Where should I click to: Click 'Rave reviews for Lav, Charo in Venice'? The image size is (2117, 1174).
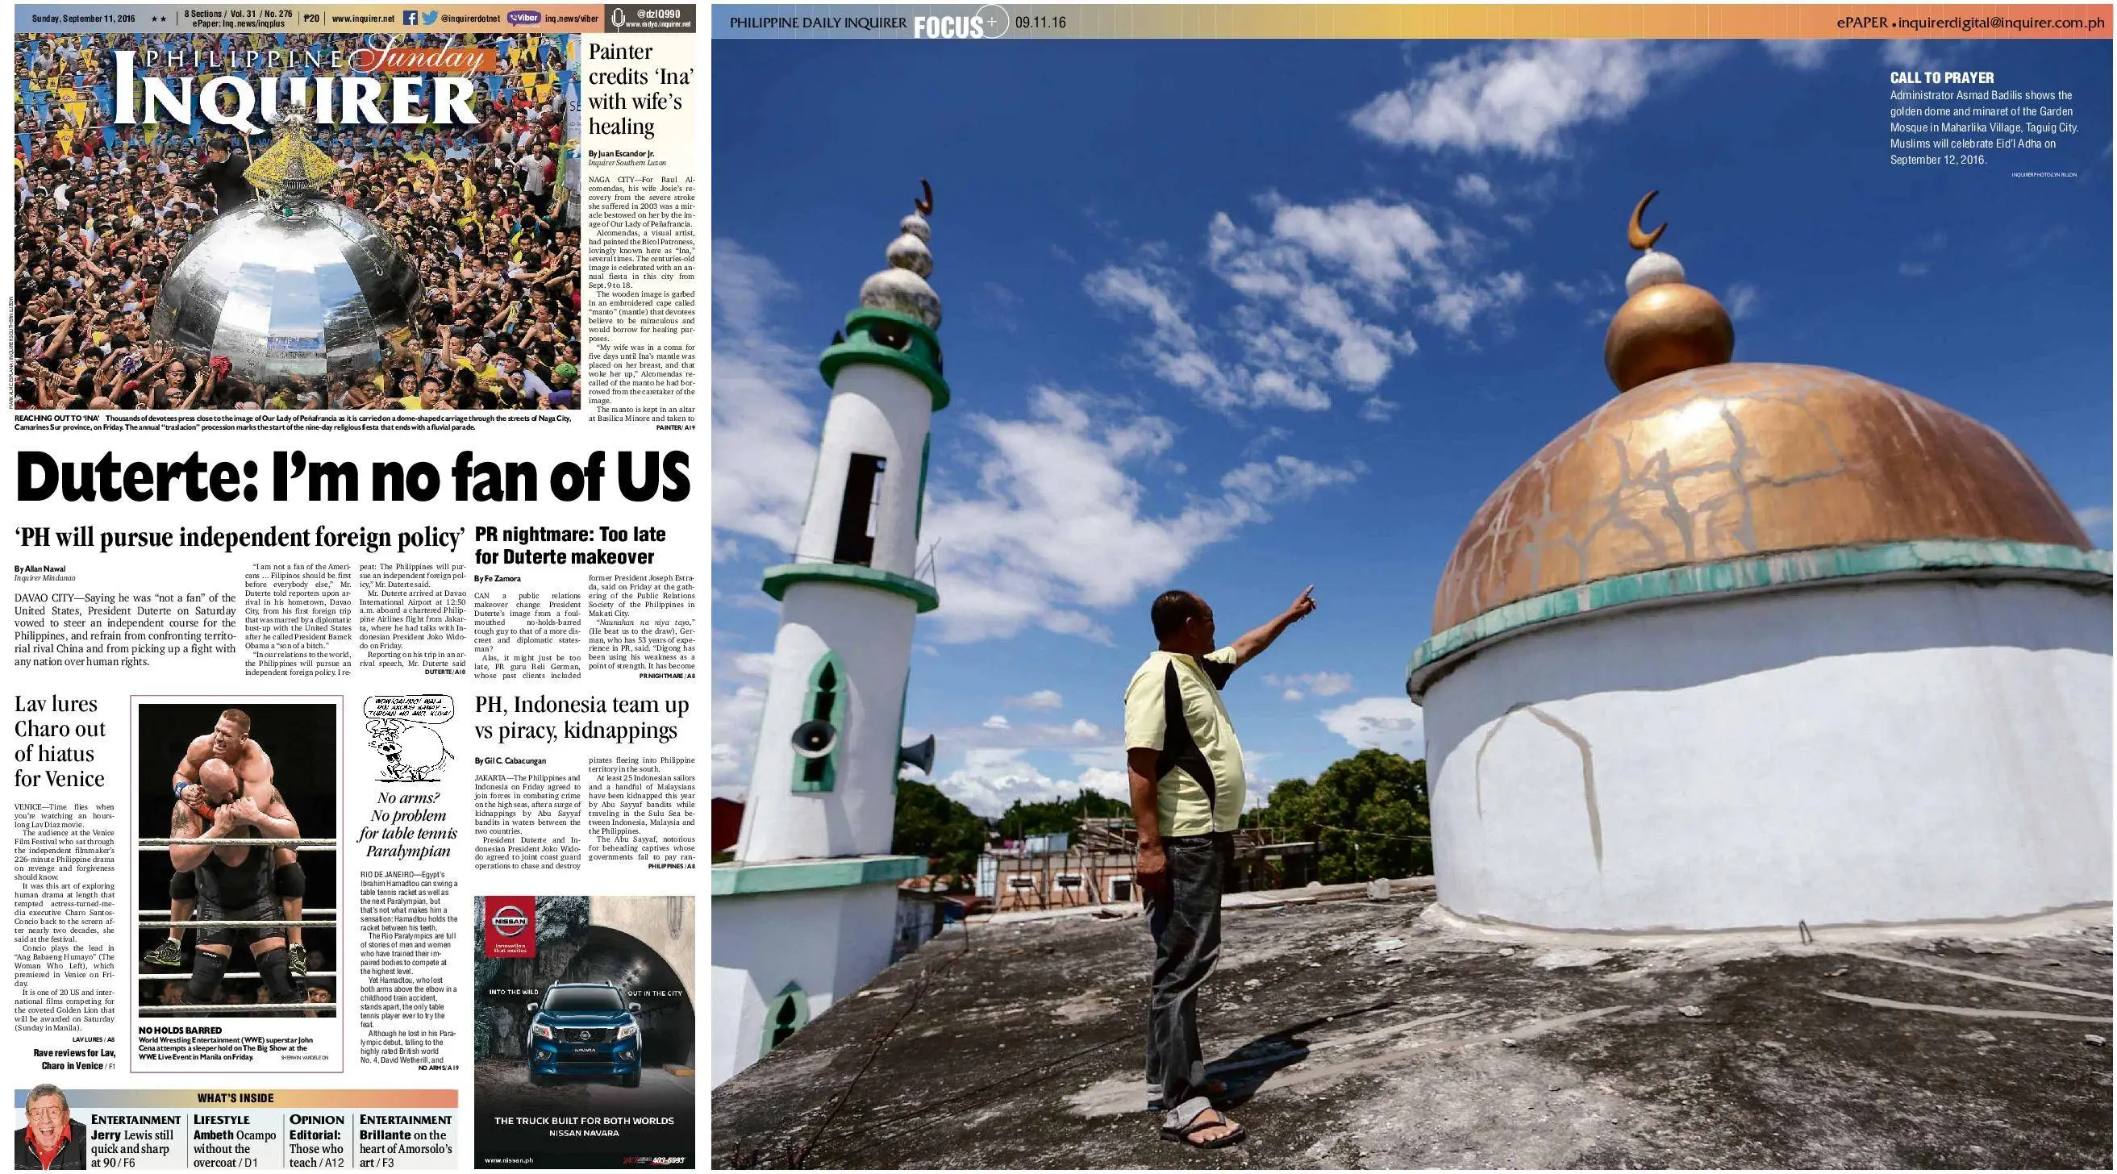click(74, 1059)
